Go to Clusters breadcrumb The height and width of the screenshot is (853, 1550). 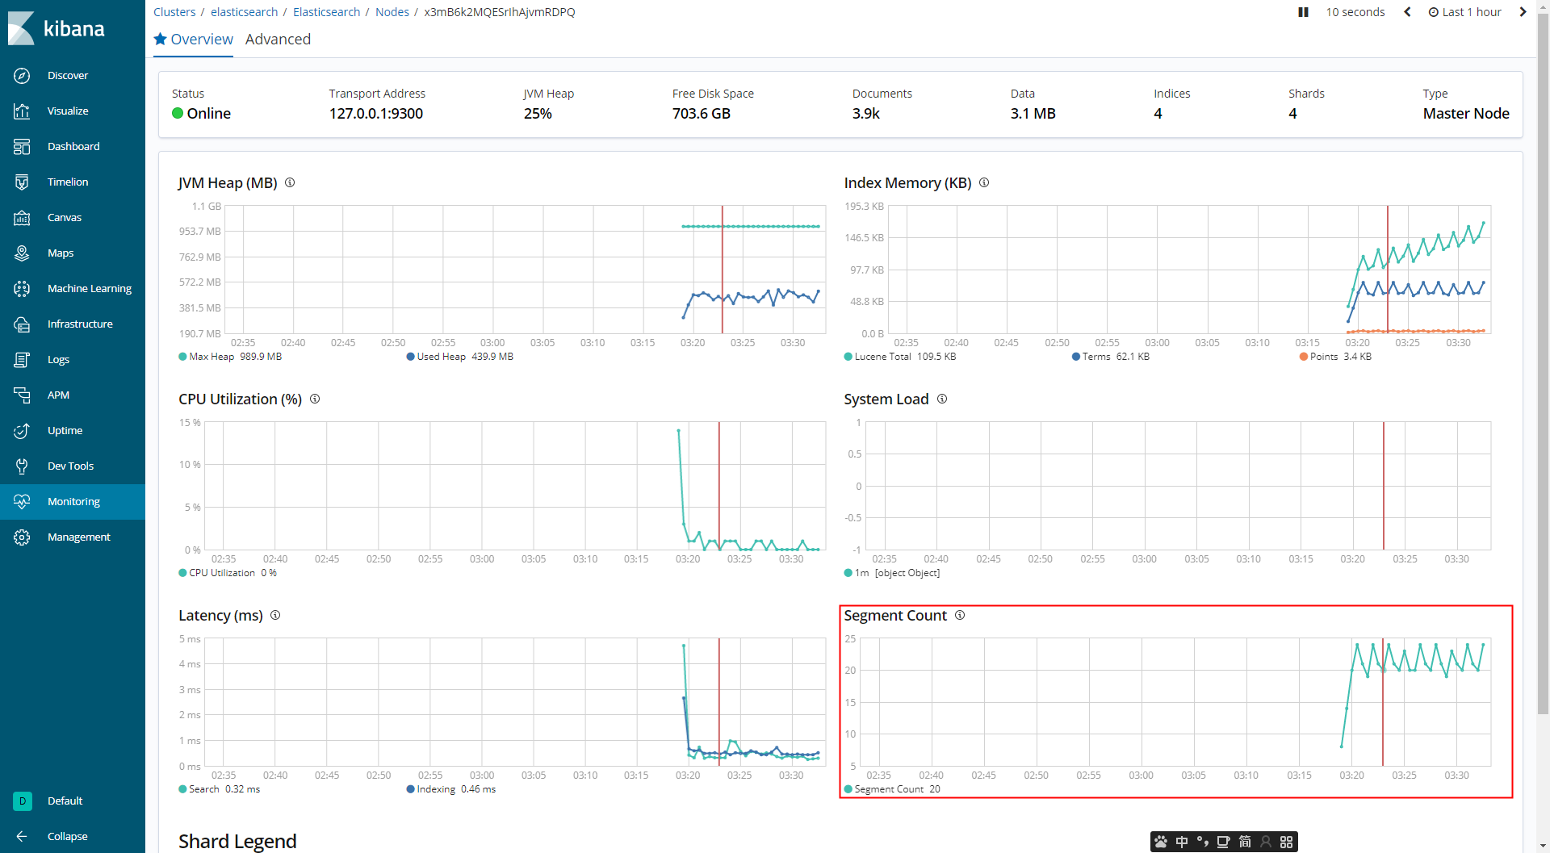(174, 12)
